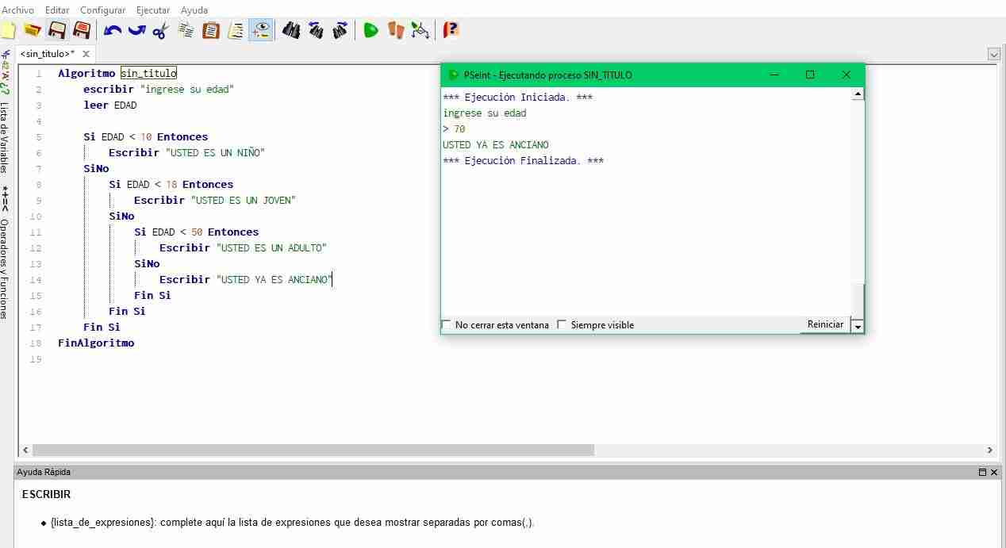
Task: Expand the arrow next to Reiniciar
Action: click(x=857, y=326)
